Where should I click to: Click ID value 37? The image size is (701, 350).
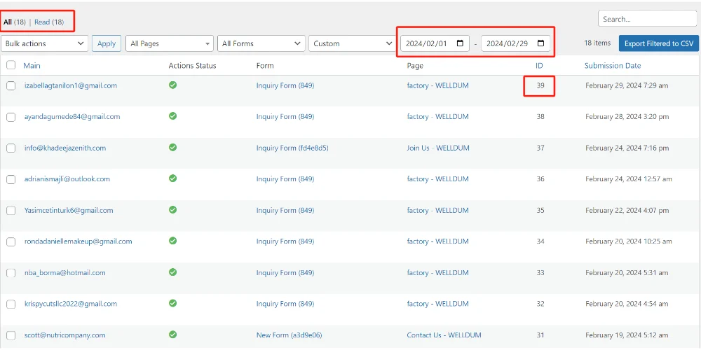(x=540, y=148)
